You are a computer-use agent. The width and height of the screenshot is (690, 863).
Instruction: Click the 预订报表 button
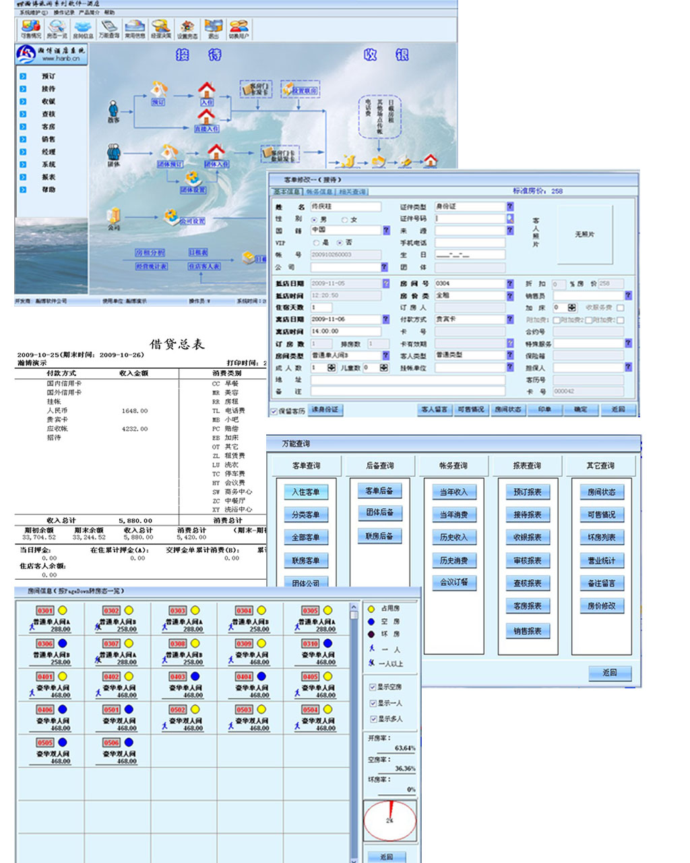pos(528,492)
